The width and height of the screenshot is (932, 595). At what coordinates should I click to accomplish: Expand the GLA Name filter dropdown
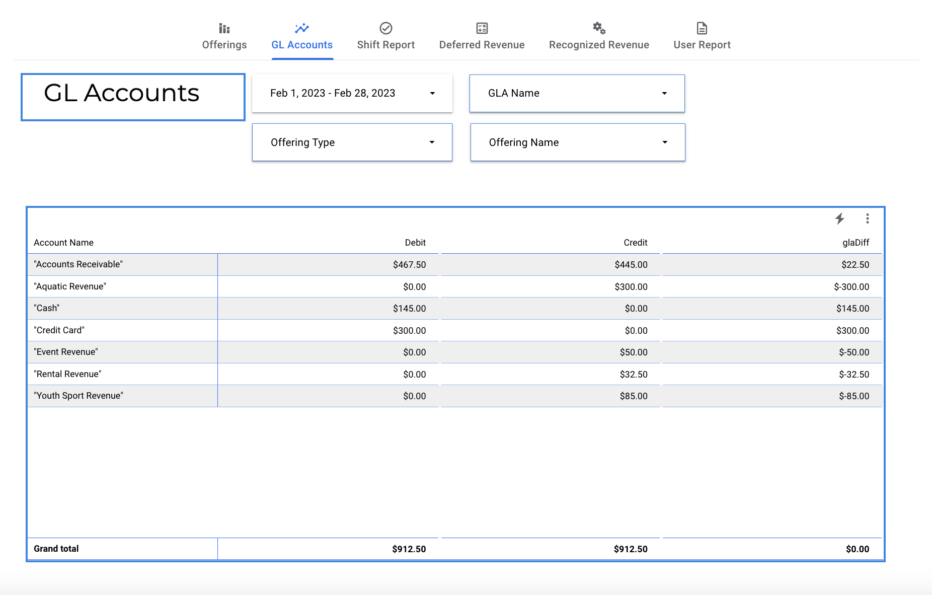577,94
